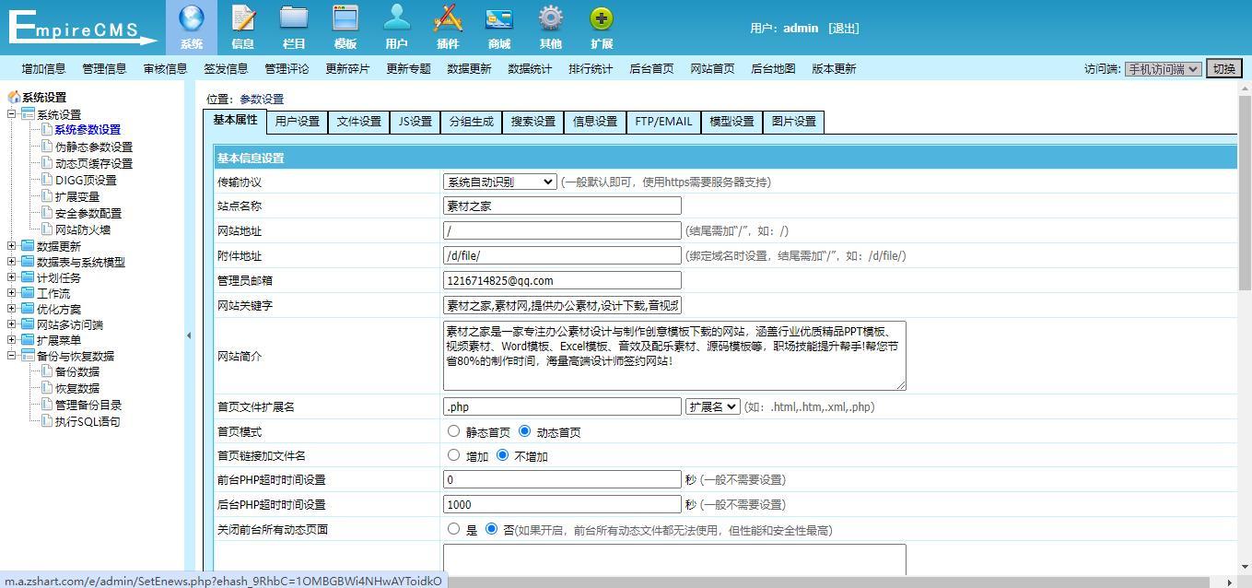Screen dimensions: 1252x588
Task: Collapse the 备份与恢复数据 tree node
Action: [12, 356]
